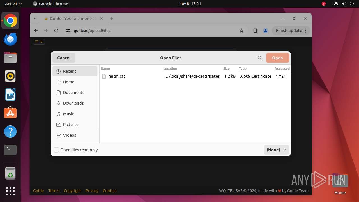This screenshot has width=359, height=202.
Task: Select the Recent sidebar entry
Action: (x=75, y=71)
